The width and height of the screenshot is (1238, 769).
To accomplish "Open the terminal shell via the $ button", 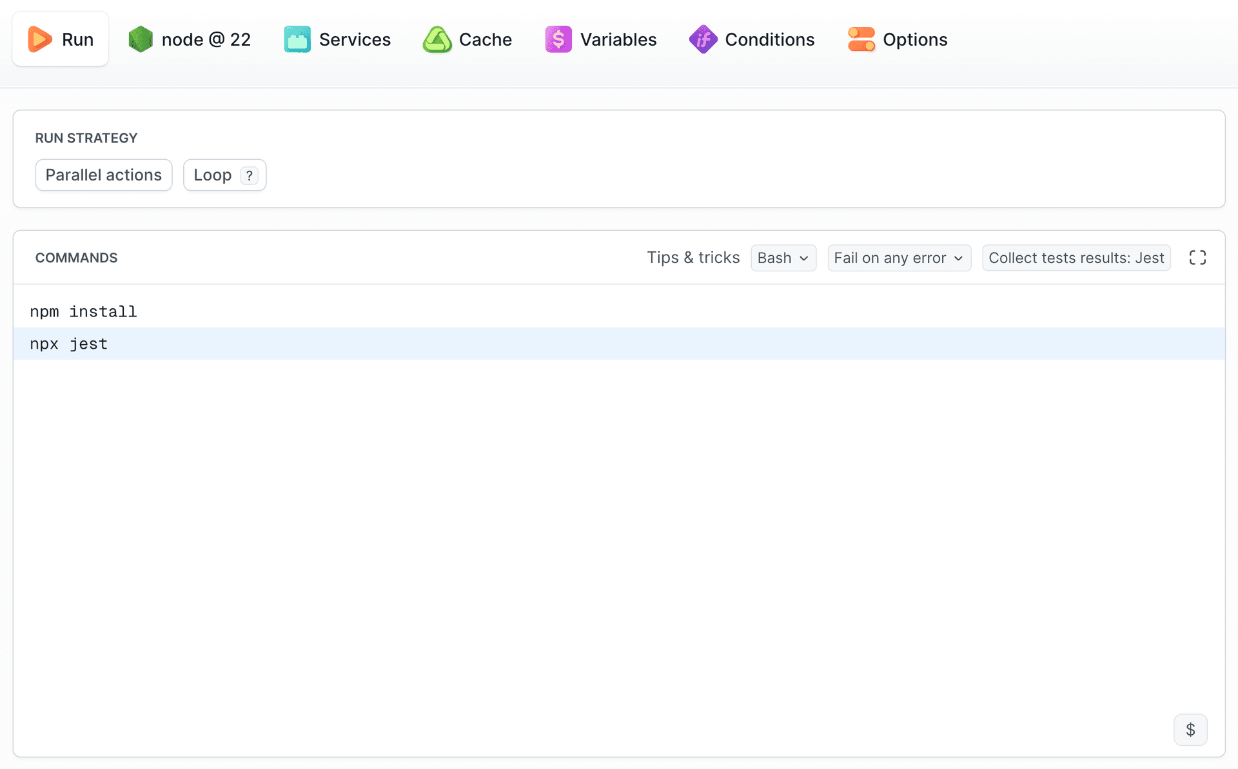I will click(x=1191, y=730).
